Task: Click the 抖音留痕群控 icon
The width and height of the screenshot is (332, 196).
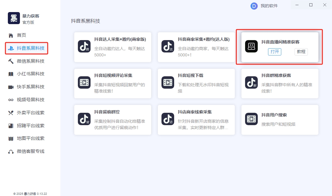Action: pyautogui.click(x=84, y=120)
